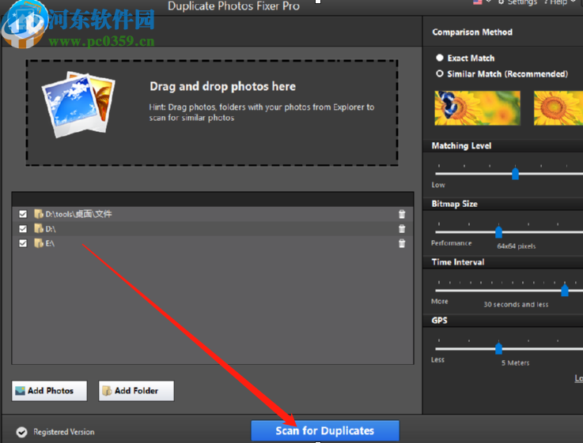Click the Bitmap Size heading
This screenshot has height=443, width=583.
454,204
